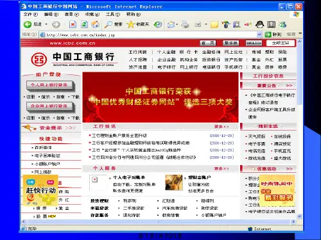Click the Home house icon
The width and height of the screenshot is (321, 240).
96,24
